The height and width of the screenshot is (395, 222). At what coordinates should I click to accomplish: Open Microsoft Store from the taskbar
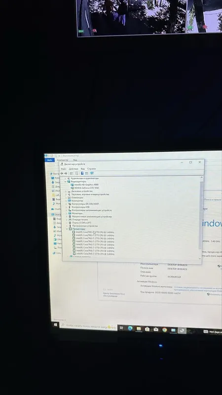tap(147, 329)
